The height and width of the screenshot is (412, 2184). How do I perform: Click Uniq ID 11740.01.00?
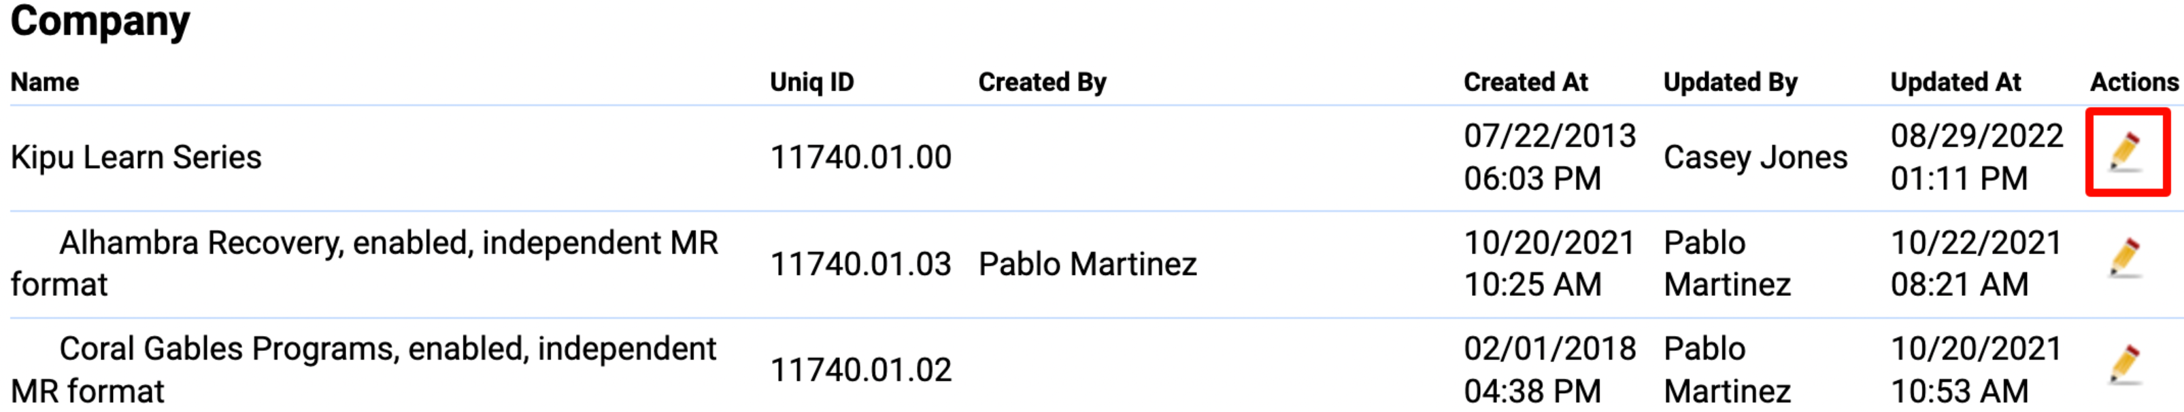point(860,157)
